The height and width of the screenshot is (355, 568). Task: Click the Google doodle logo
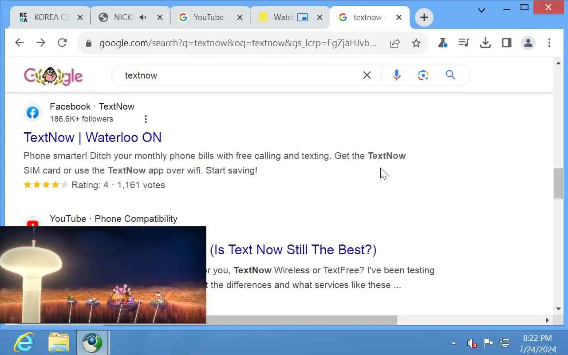click(x=53, y=76)
